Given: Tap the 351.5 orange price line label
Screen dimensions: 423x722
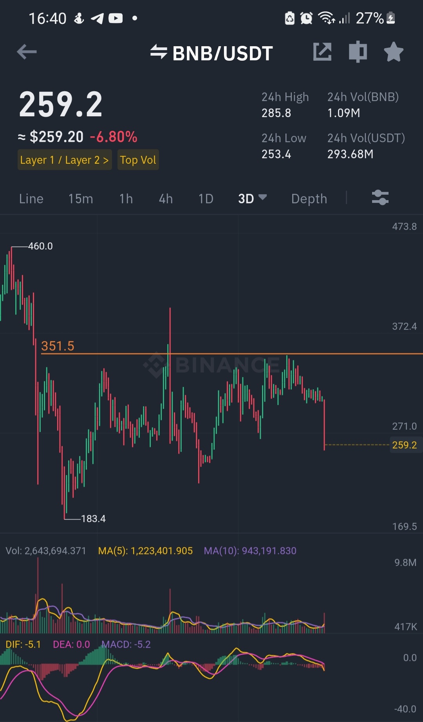Looking at the screenshot, I should pyautogui.click(x=58, y=346).
